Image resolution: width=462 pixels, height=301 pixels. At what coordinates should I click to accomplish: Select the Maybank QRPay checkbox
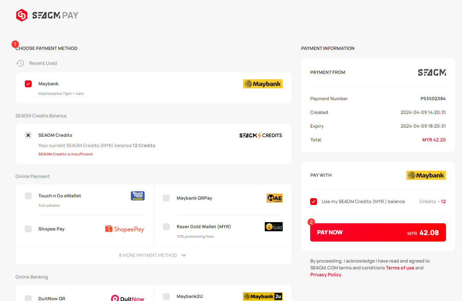(166, 198)
